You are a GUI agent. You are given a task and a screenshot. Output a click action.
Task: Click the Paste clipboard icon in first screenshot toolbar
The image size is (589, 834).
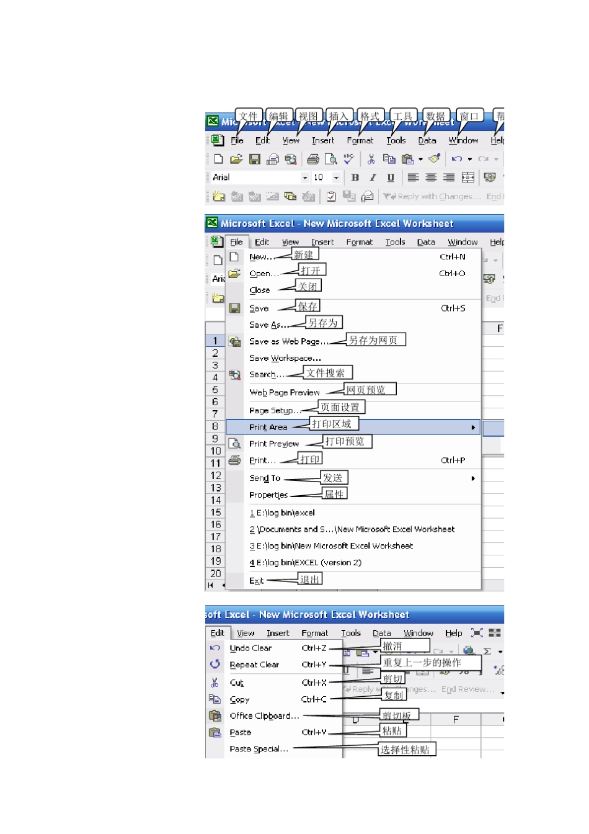407,159
